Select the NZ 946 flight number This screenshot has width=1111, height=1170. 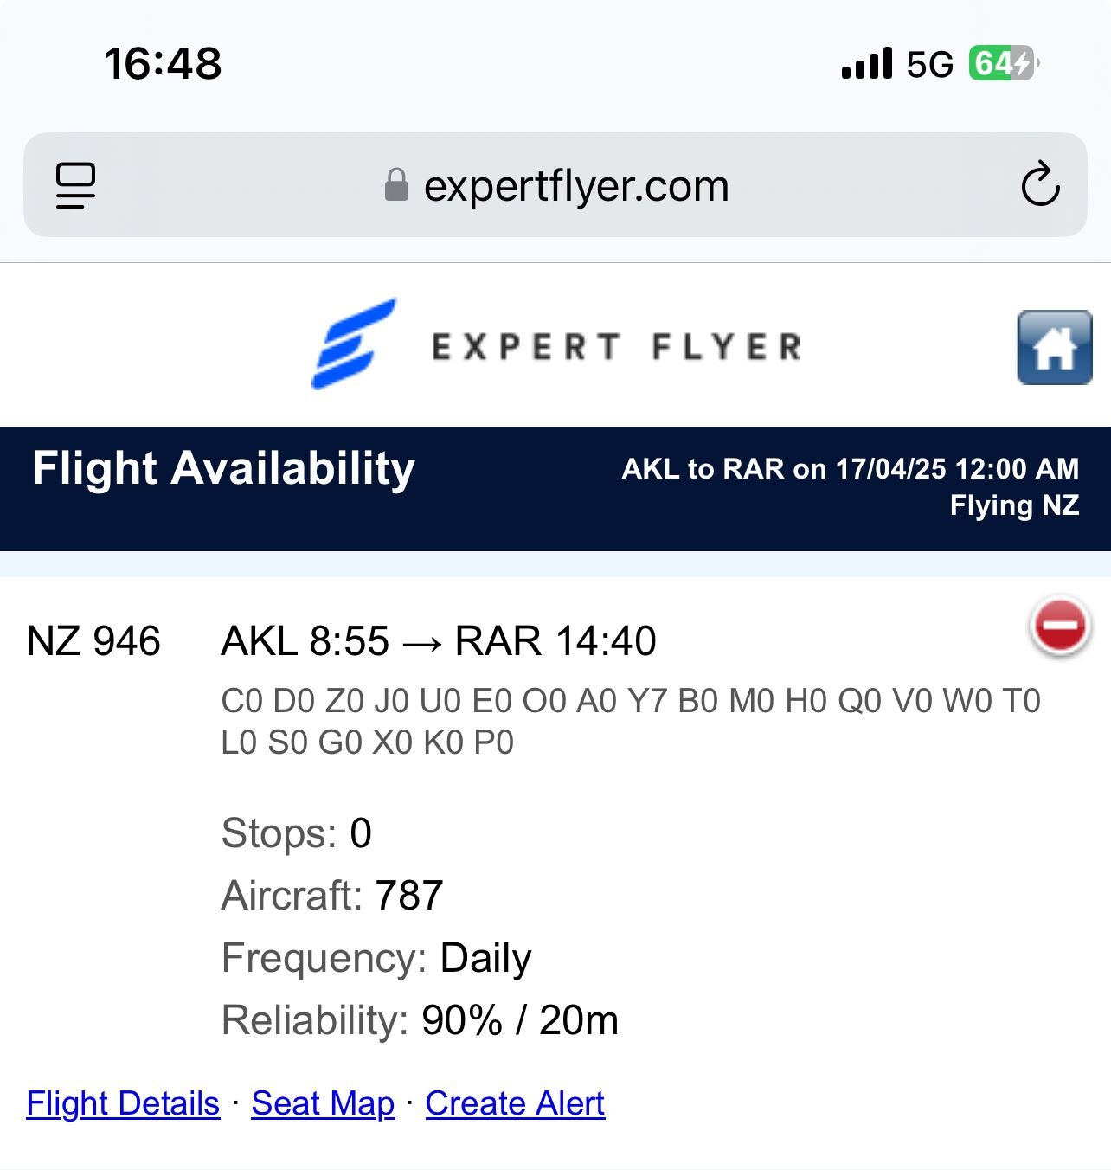click(93, 641)
